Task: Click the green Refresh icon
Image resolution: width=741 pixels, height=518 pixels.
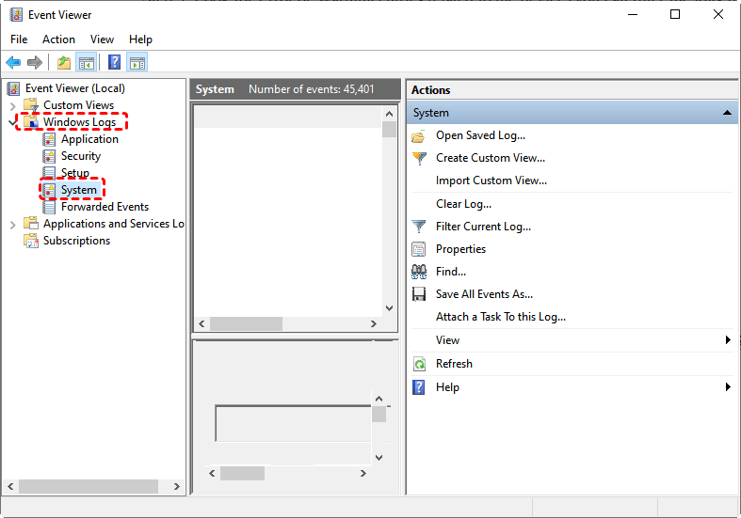Action: pyautogui.click(x=419, y=364)
